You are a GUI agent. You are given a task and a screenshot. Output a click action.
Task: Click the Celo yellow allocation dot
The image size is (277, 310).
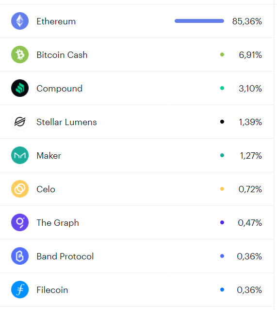(222, 189)
